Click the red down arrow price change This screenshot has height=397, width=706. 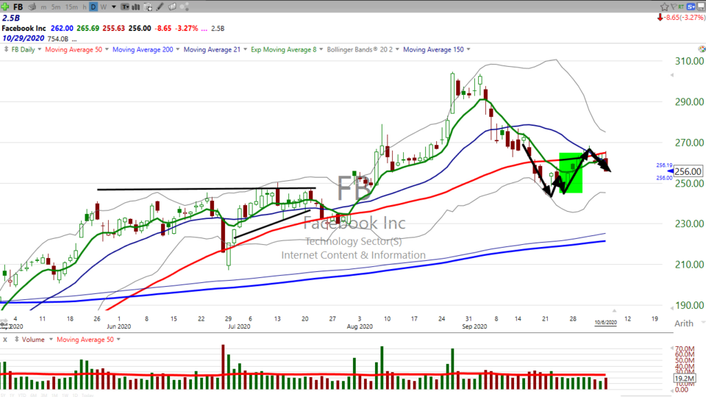[660, 18]
